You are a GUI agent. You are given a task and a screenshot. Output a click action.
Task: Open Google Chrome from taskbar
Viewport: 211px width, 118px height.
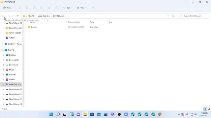click(x=160, y=114)
